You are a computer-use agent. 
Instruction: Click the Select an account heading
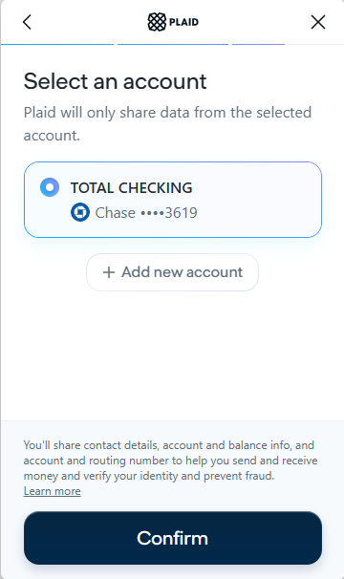coord(115,81)
